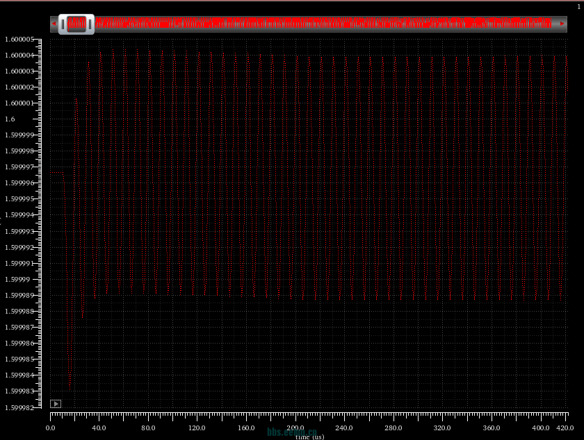
Task: Click the 0.0 x-axis label
Action: click(x=50, y=428)
